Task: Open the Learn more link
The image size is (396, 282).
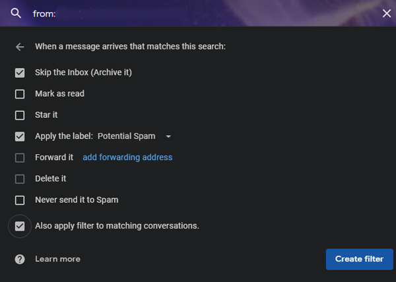Action: (57, 259)
